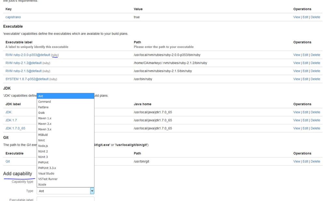This screenshot has height=201, width=325.
Task: Pick MSBuild in the type list
Action: pos(65,135)
